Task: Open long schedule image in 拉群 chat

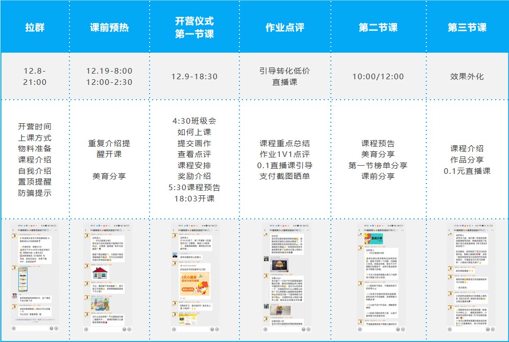Action: [x=23, y=280]
